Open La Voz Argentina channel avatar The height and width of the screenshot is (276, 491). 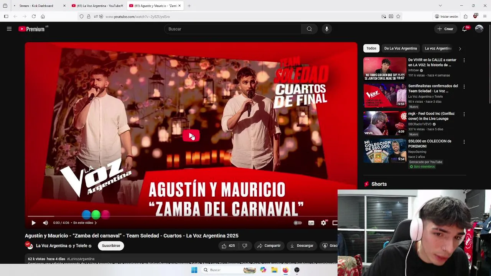pyautogui.click(x=29, y=246)
